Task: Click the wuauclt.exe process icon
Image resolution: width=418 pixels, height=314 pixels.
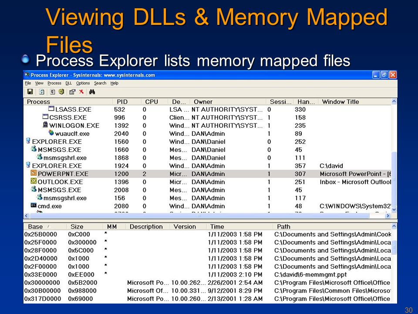Action: 51,133
